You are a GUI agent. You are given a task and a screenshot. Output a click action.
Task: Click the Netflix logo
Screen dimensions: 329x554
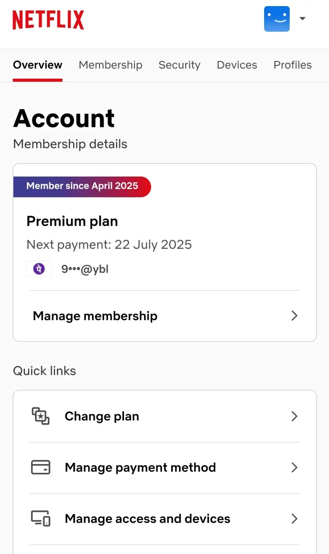[x=48, y=20]
